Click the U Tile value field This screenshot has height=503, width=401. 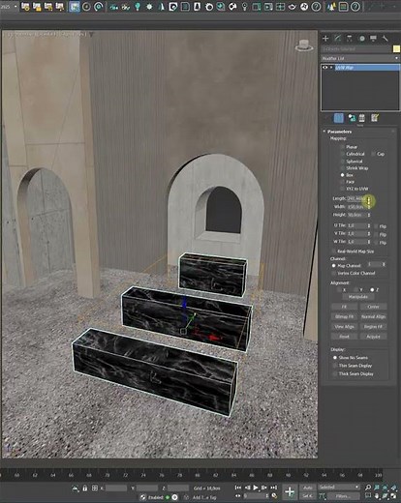point(356,225)
